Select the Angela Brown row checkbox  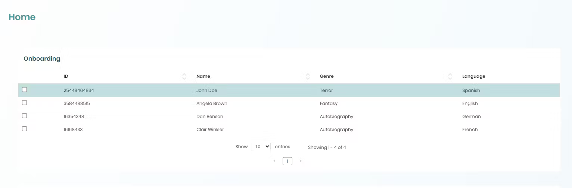25,103
